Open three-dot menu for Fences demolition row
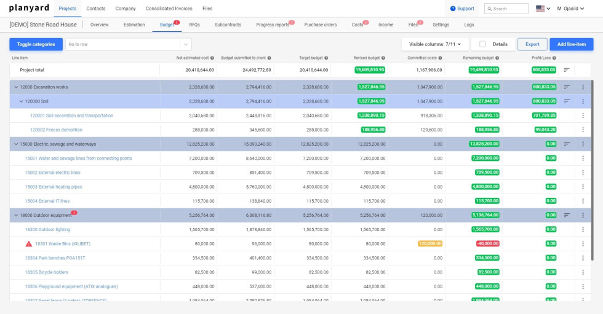Image resolution: width=603 pixels, height=314 pixels. [583, 130]
